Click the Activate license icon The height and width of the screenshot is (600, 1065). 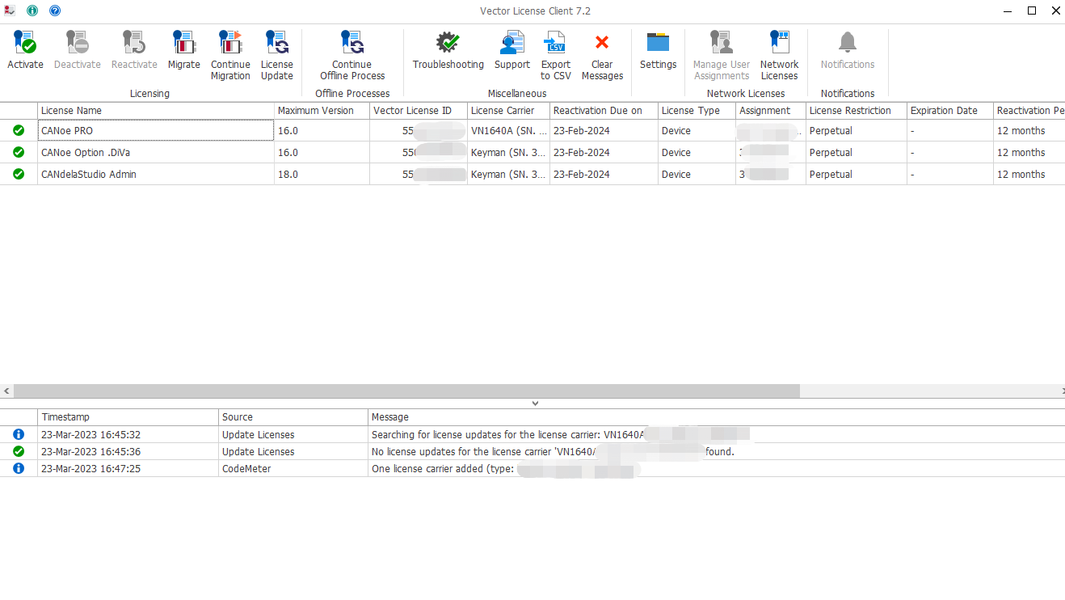[x=25, y=43]
